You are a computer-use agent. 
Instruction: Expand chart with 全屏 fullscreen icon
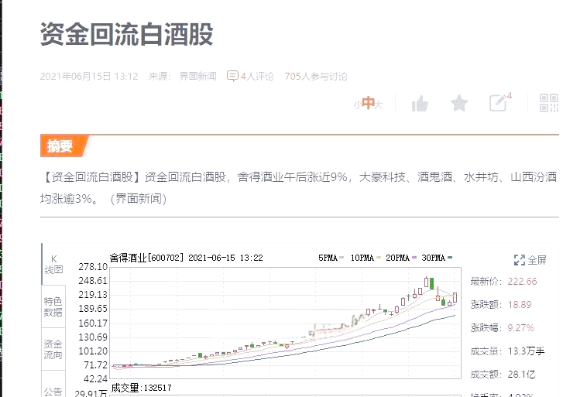pos(520,260)
